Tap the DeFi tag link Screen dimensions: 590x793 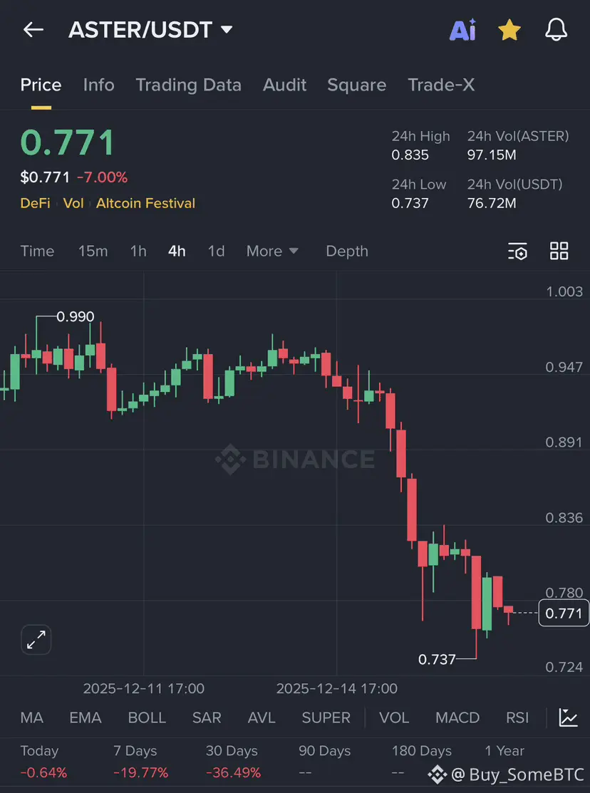coord(35,203)
